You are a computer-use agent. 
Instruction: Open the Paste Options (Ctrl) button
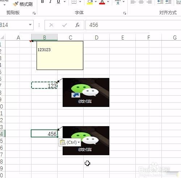coord(70,142)
